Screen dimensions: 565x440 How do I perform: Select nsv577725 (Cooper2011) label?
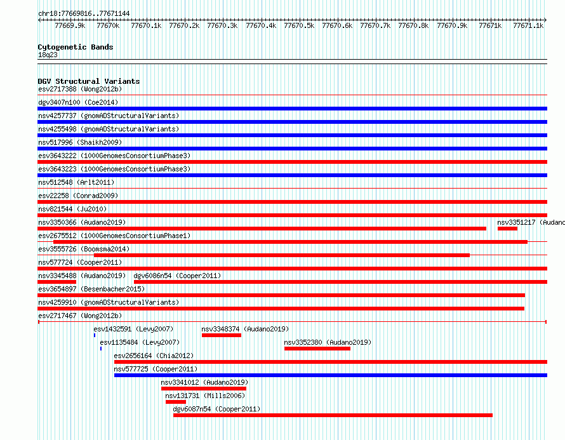point(156,369)
